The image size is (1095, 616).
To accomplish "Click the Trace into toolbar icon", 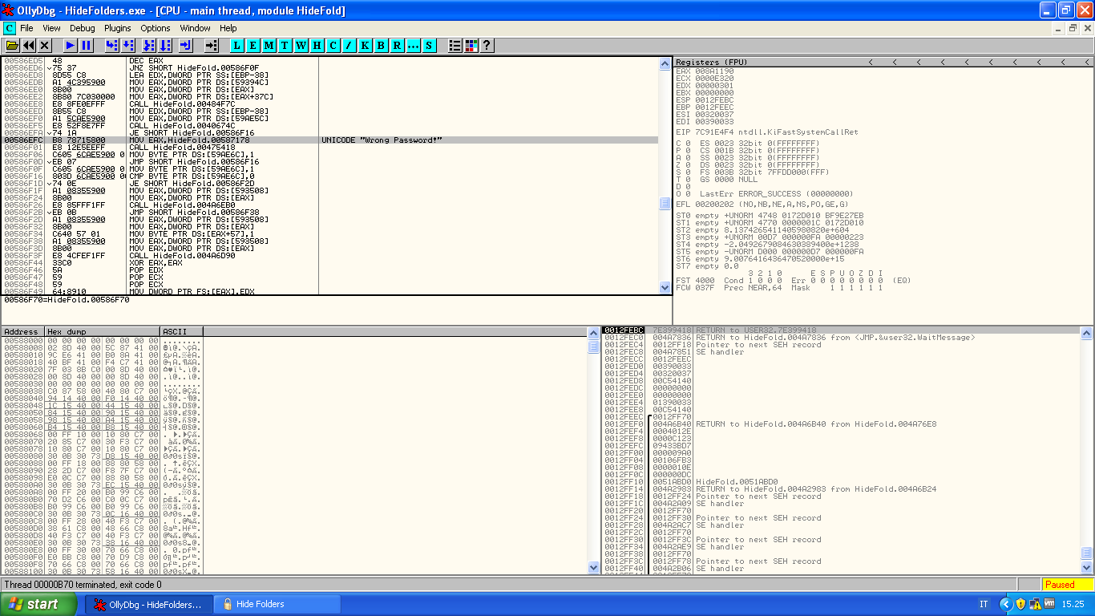I will coord(150,46).
